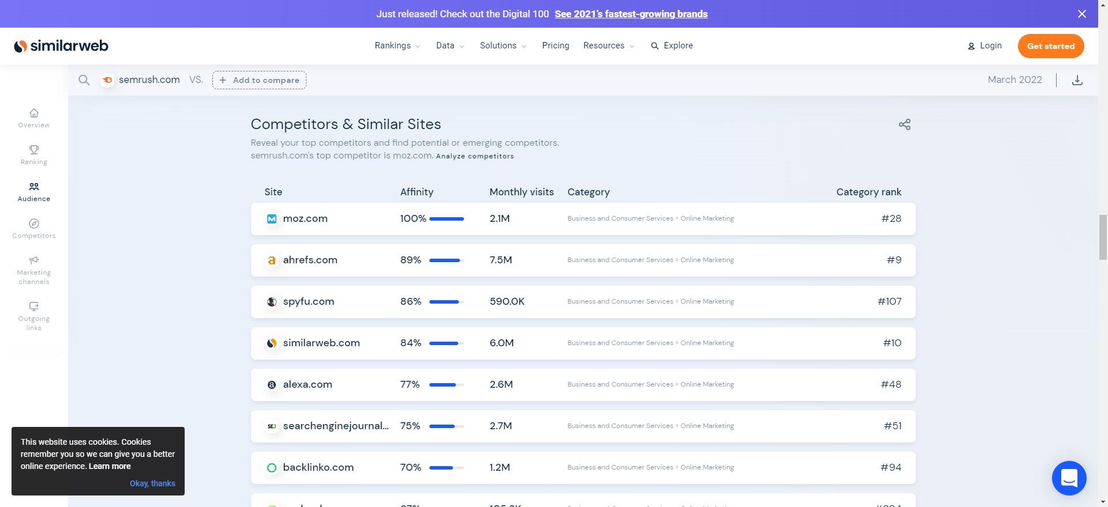Image resolution: width=1108 pixels, height=507 pixels.
Task: Open Marketing channels in the sidebar
Action: coord(34,270)
